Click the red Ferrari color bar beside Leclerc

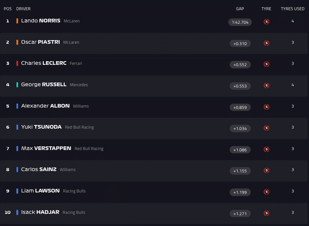pos(17,63)
